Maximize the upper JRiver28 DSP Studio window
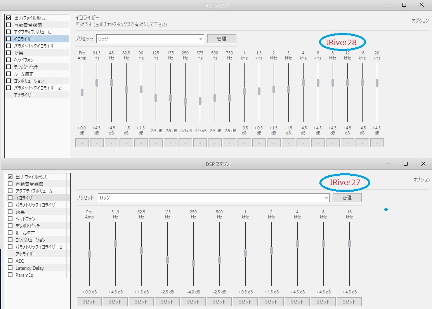Viewport: 432px width, 309px height. [x=404, y=5]
